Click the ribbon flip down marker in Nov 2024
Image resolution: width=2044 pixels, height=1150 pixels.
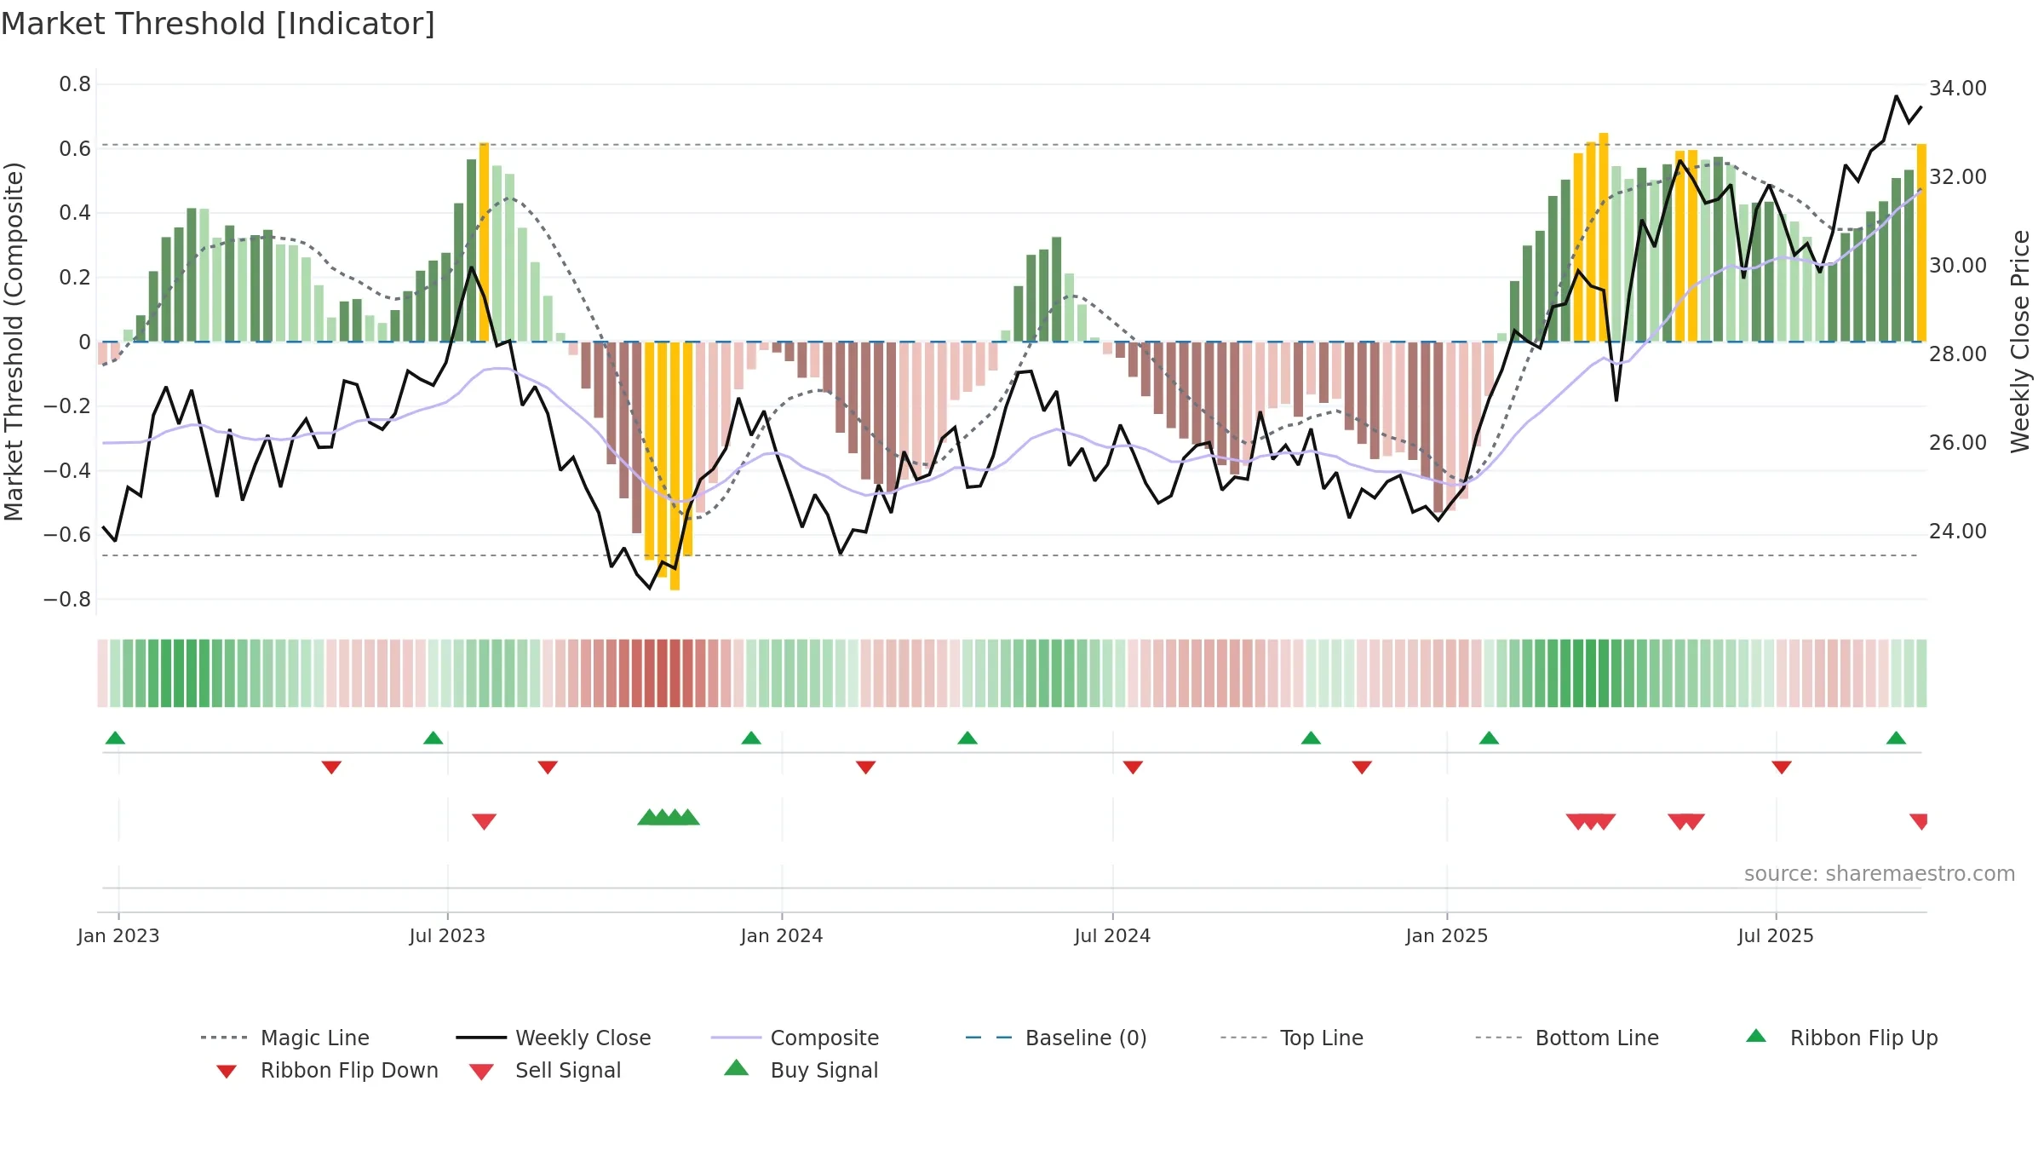1362,768
